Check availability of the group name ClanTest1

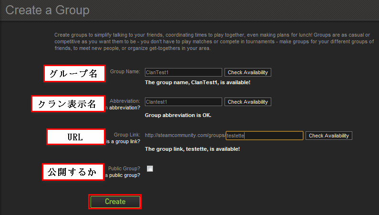tap(248, 72)
